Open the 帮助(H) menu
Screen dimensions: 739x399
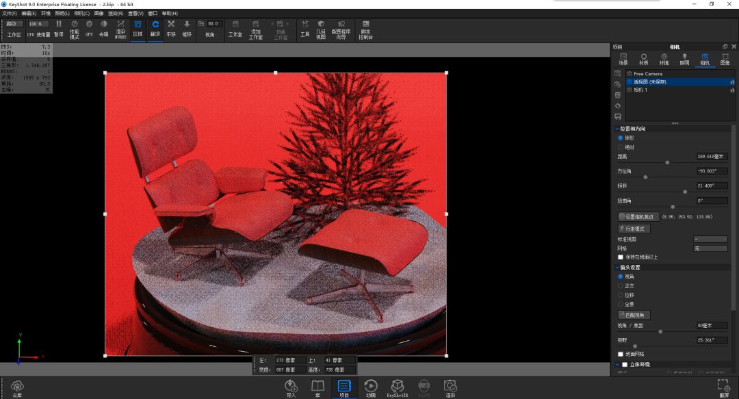pos(170,13)
